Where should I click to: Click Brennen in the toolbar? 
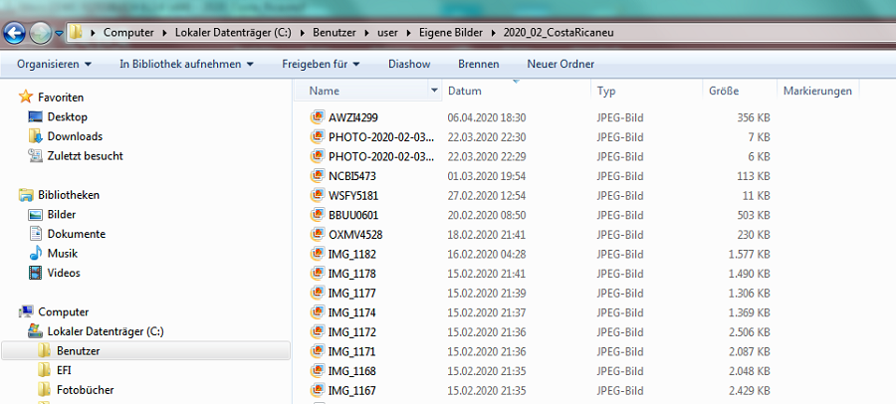tap(478, 64)
